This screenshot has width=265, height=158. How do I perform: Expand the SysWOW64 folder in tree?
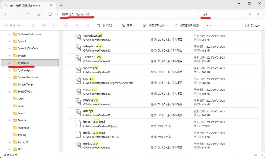10,92
